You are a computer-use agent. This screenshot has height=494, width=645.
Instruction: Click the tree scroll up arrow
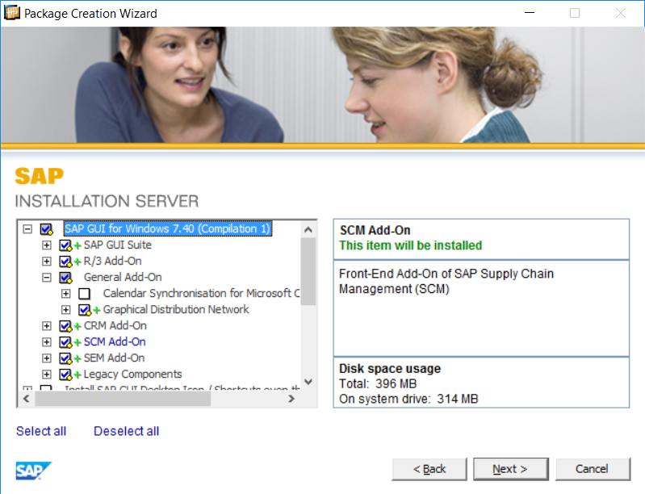(308, 229)
